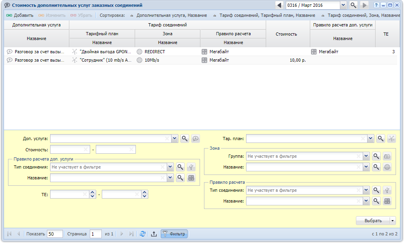Open the search magnifier for Зона Название
404x243 pixels.
coord(376,167)
